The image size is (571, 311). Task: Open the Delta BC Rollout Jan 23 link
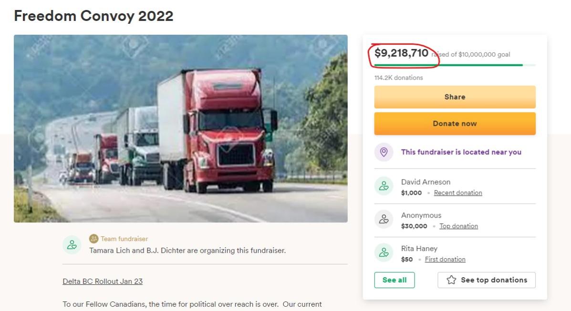click(x=103, y=281)
